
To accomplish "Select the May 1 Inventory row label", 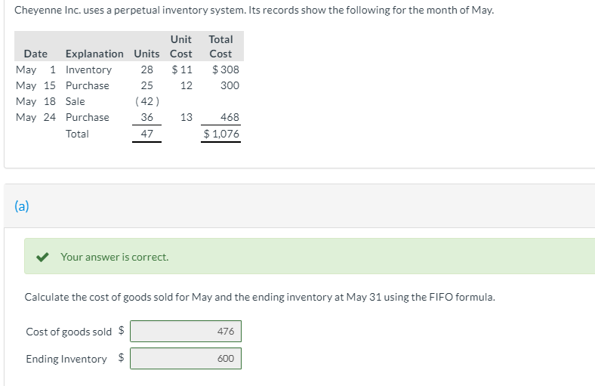I will (88, 69).
